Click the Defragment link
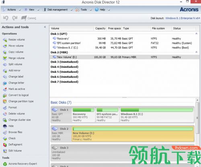 pos(15,144)
